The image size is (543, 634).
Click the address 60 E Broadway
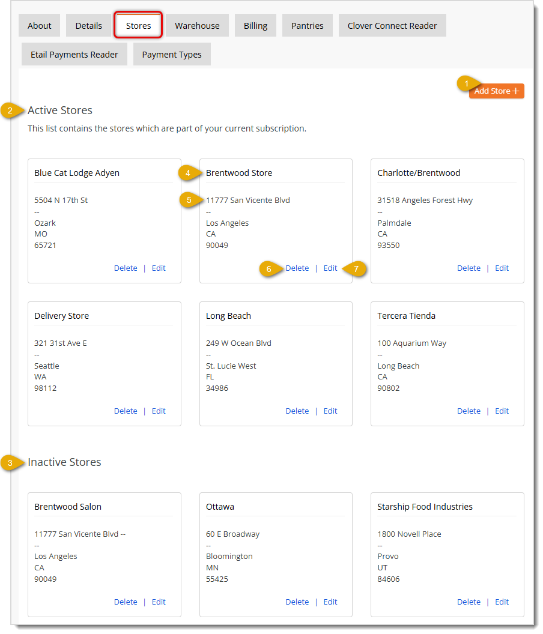232,534
